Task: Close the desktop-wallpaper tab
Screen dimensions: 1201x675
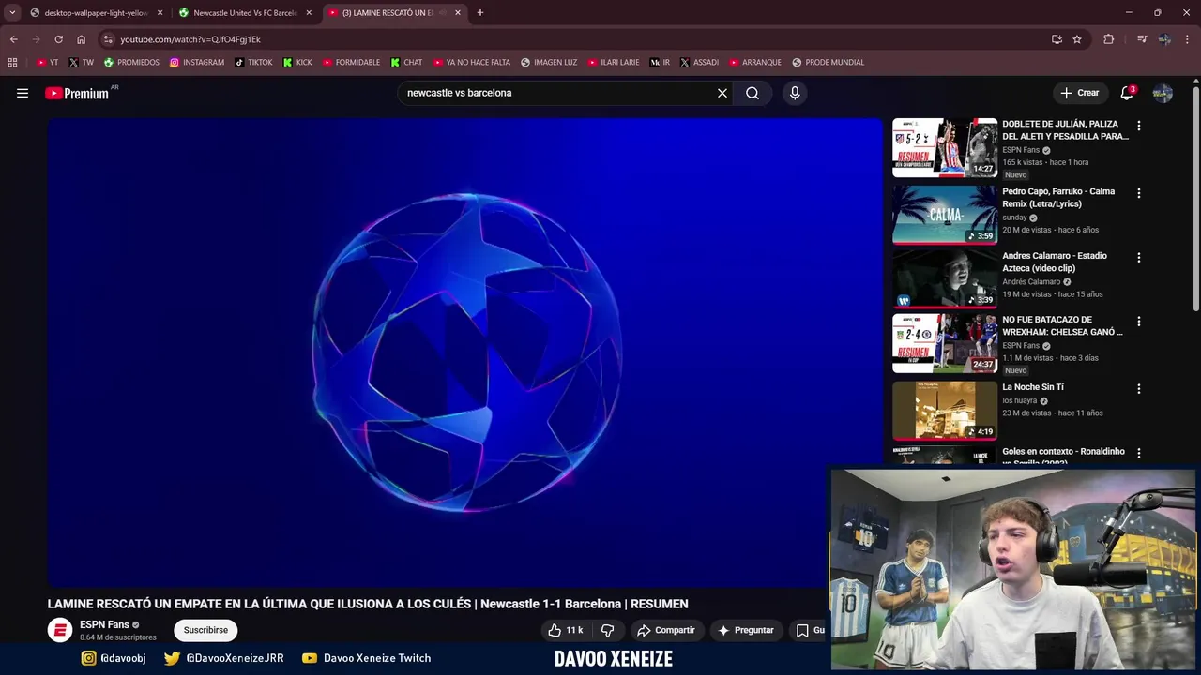Action: click(x=160, y=13)
